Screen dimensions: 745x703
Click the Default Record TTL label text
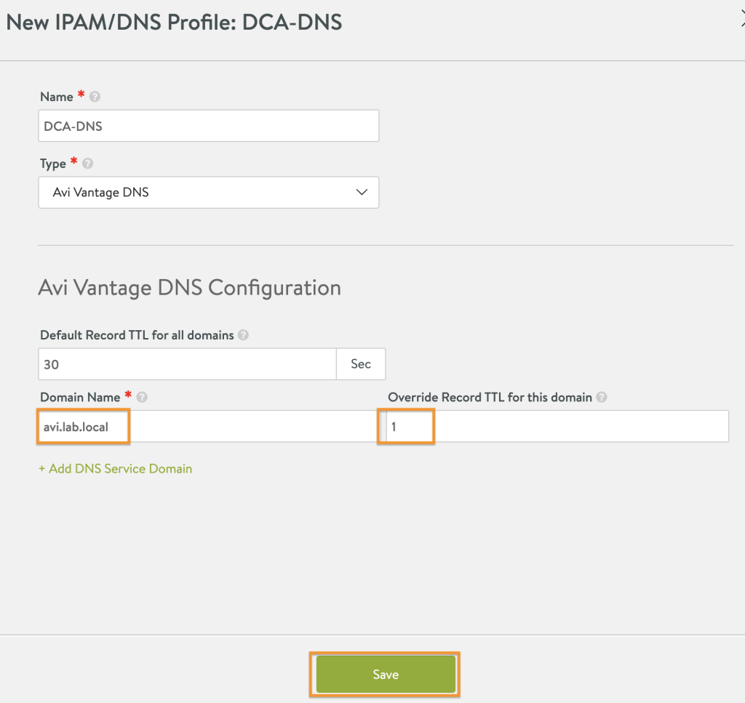[137, 335]
